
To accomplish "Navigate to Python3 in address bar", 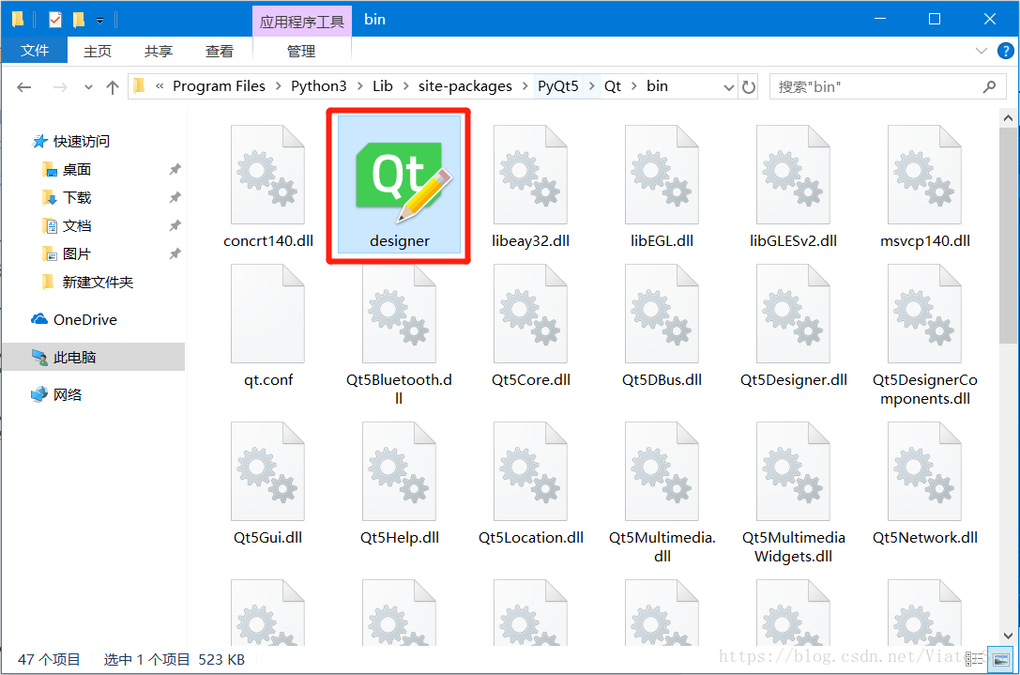I will click(x=319, y=86).
